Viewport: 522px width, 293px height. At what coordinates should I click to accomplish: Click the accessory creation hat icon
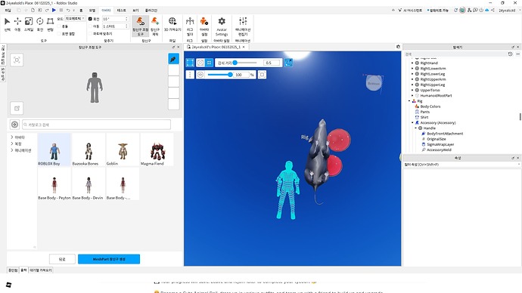(x=155, y=26)
